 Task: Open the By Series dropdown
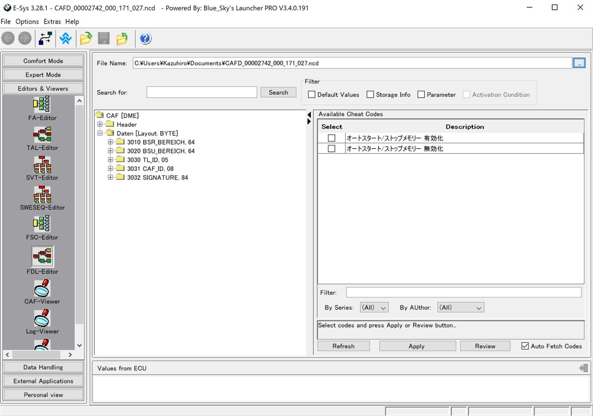pos(374,308)
